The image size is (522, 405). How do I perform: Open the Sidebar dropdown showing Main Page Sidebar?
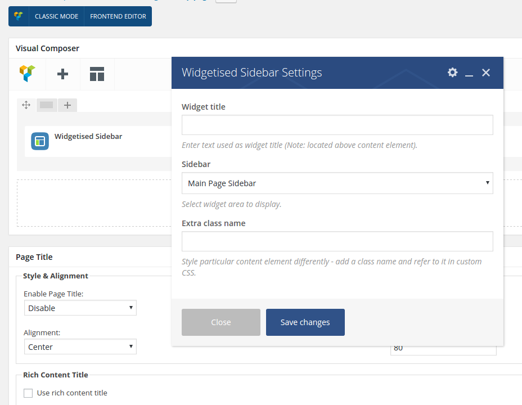coord(337,183)
